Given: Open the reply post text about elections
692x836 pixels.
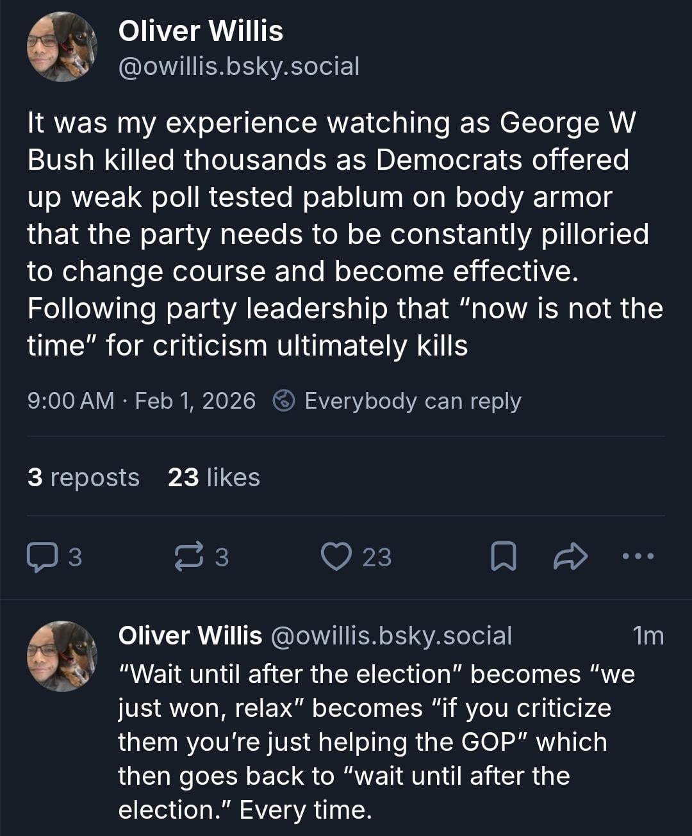Looking at the screenshot, I should point(375,742).
